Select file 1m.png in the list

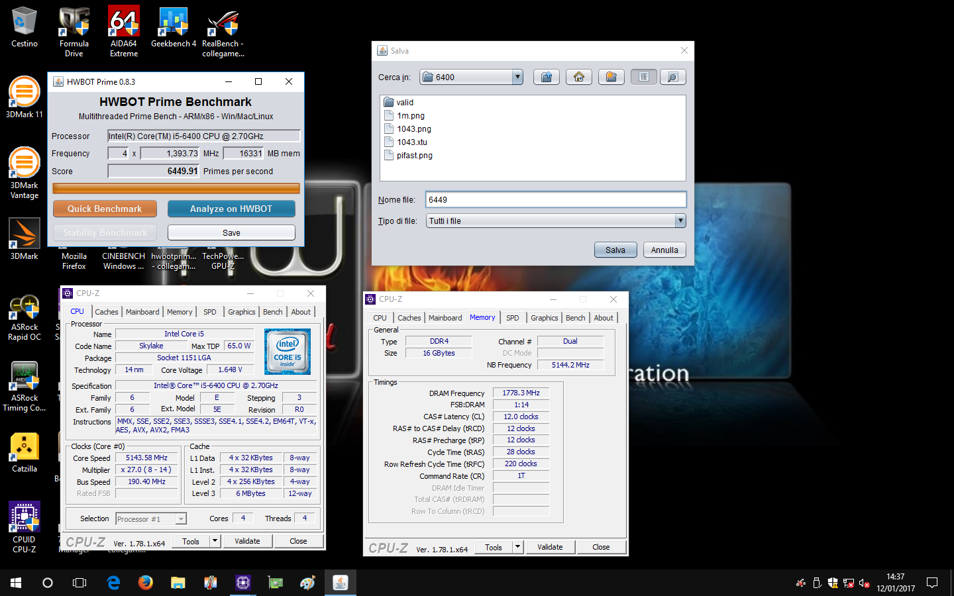click(405, 115)
